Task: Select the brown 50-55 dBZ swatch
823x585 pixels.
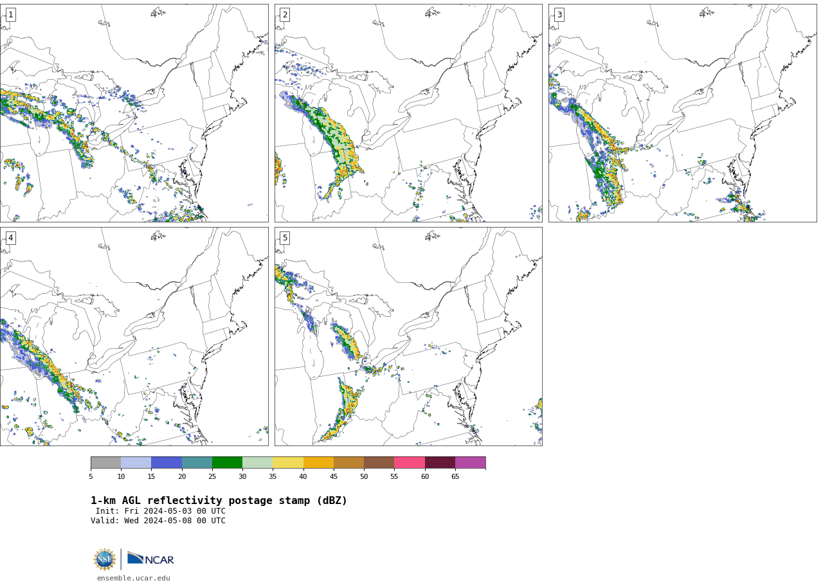Action: click(x=379, y=463)
